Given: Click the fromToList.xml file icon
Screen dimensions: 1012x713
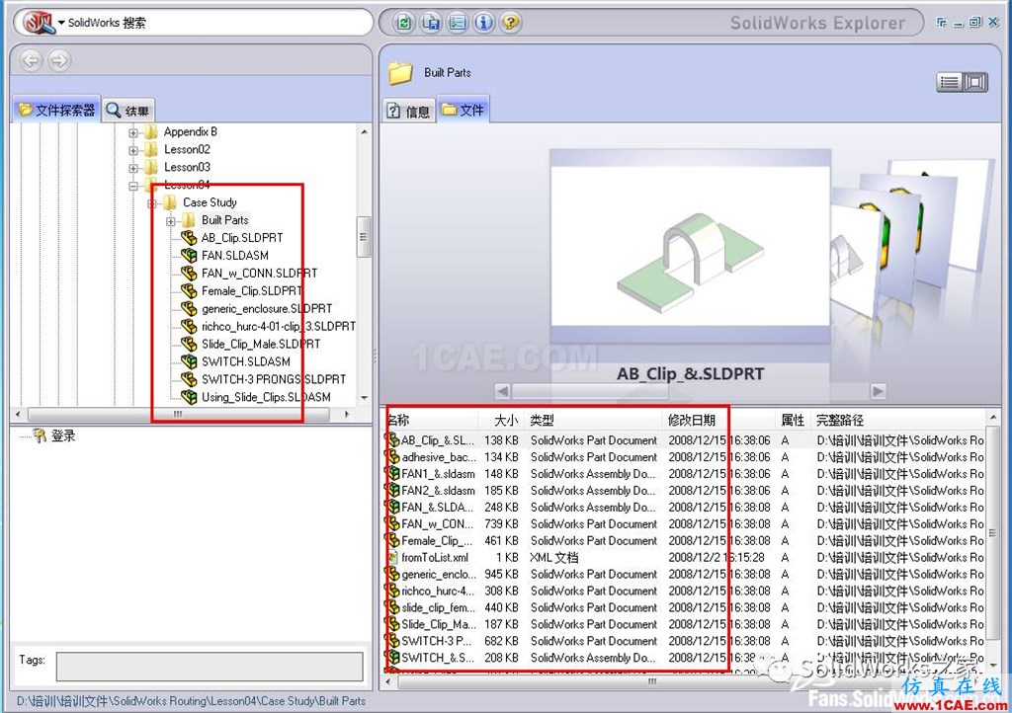Looking at the screenshot, I should (x=392, y=557).
